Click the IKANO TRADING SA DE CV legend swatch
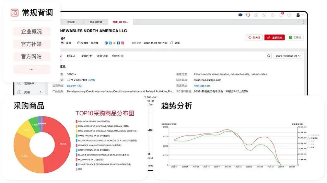The width and height of the screenshot is (327, 183). [77, 136]
